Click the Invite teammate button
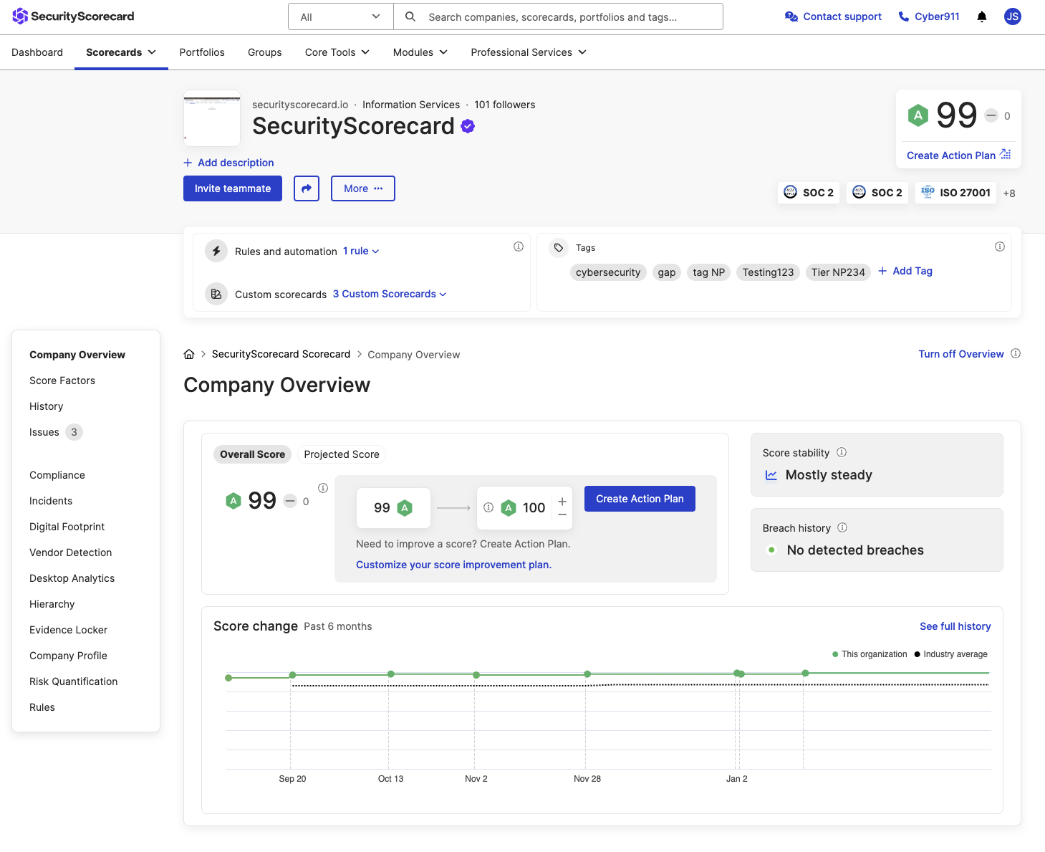Viewport: 1045px width, 852px height. click(233, 188)
